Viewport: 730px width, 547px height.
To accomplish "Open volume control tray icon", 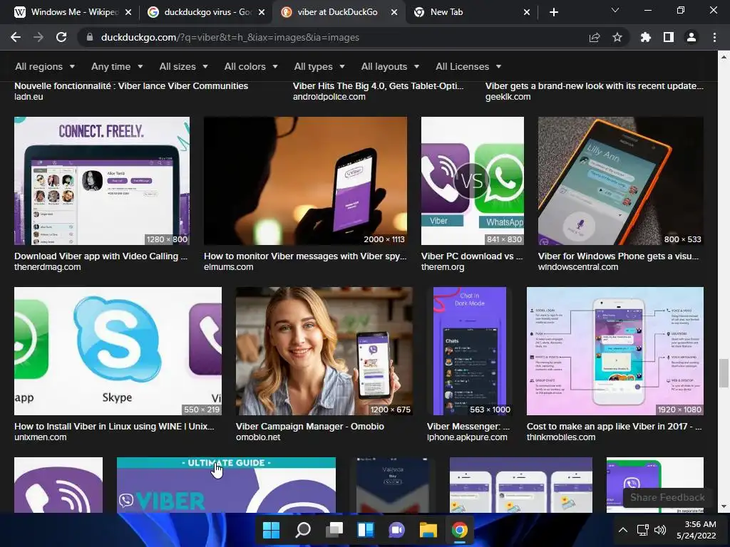I will click(659, 530).
